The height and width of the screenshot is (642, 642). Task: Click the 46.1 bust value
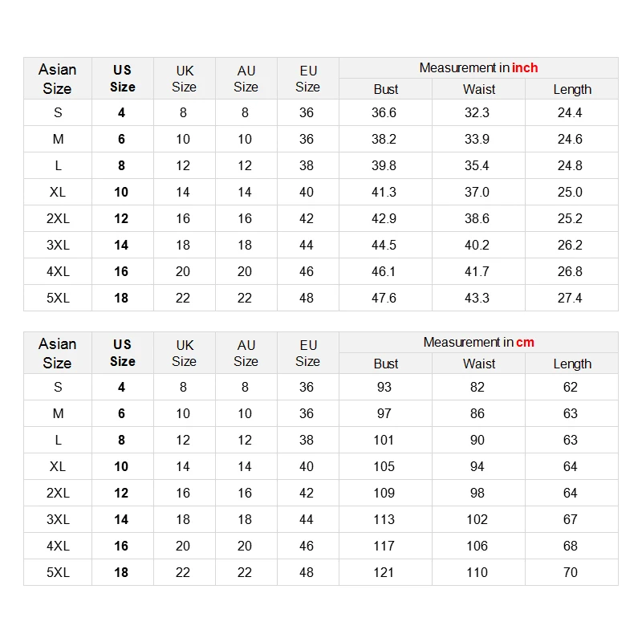click(x=384, y=271)
